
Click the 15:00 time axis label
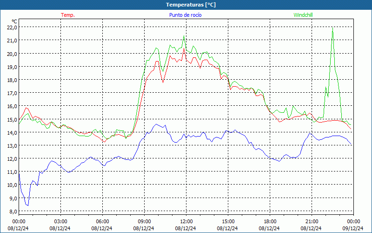point(228,222)
